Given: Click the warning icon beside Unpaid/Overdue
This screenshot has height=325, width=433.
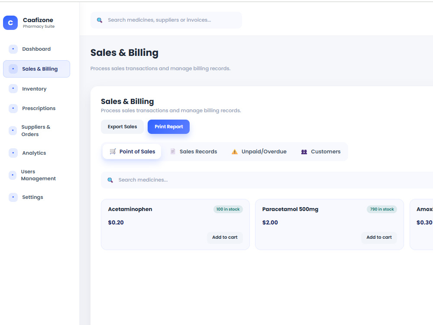Looking at the screenshot, I should [x=234, y=151].
